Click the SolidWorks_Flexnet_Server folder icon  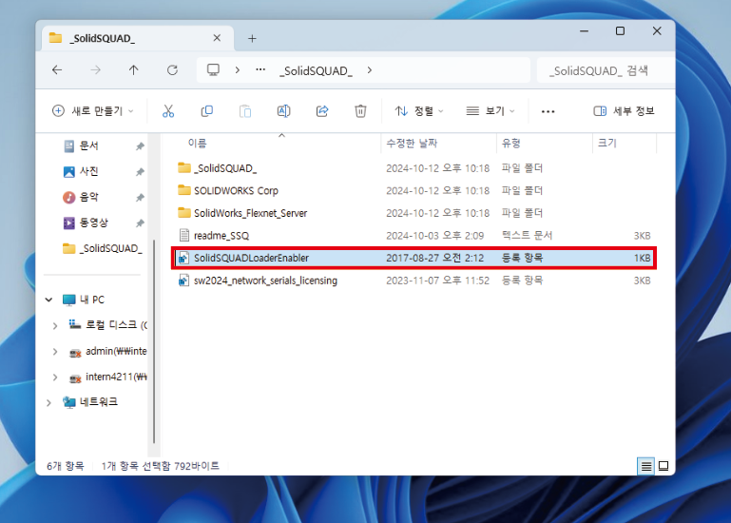(x=184, y=213)
